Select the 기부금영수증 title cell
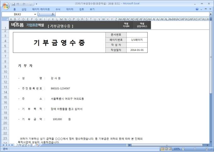Screen dimensions: 214x152 59,42
